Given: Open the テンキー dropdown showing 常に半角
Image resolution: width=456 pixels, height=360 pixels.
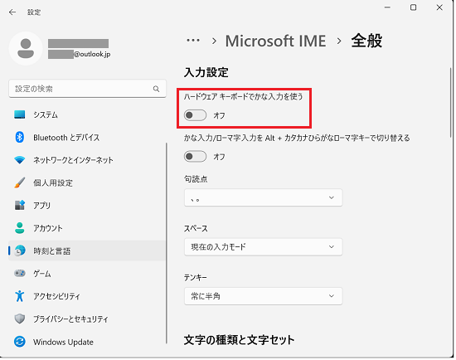Looking at the screenshot, I should pos(263,296).
